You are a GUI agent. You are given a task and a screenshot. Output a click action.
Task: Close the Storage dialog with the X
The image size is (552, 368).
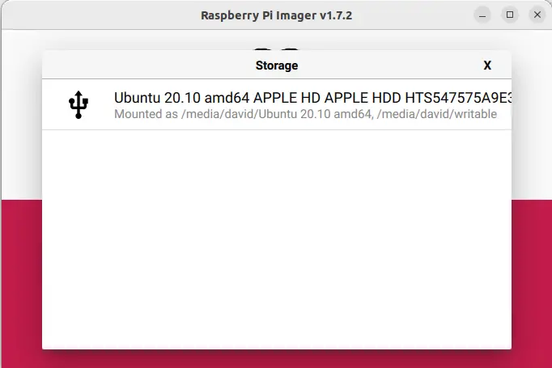tap(487, 66)
